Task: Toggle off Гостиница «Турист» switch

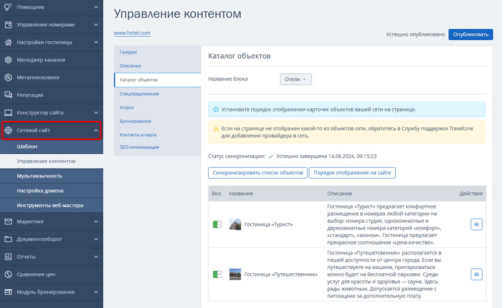Action: tap(217, 225)
